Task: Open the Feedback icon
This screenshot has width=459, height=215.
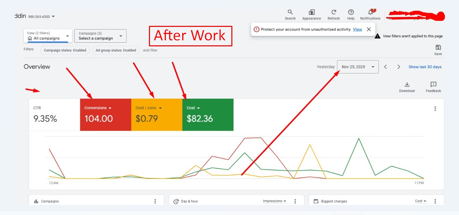Action: (433, 85)
